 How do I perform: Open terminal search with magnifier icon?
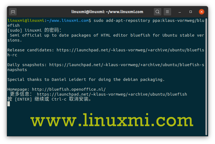157,12
